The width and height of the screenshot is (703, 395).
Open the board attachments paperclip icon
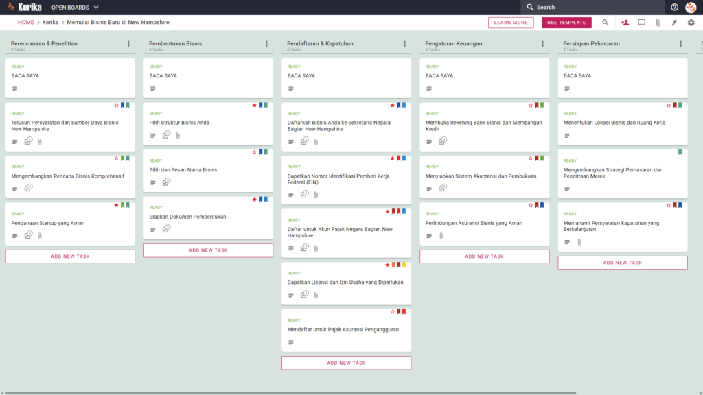pyautogui.click(x=658, y=23)
